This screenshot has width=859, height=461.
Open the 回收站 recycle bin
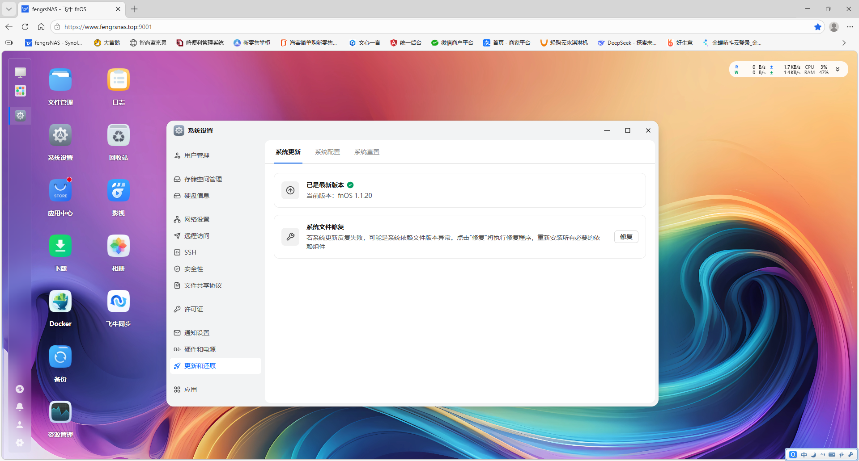pos(118,135)
